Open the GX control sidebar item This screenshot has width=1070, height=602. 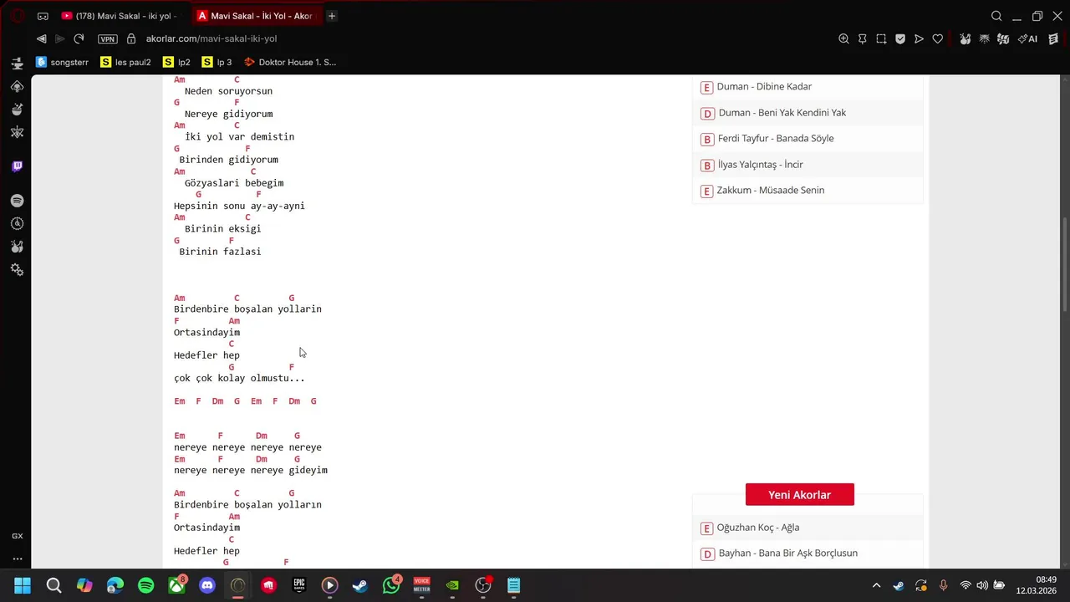[x=17, y=536]
